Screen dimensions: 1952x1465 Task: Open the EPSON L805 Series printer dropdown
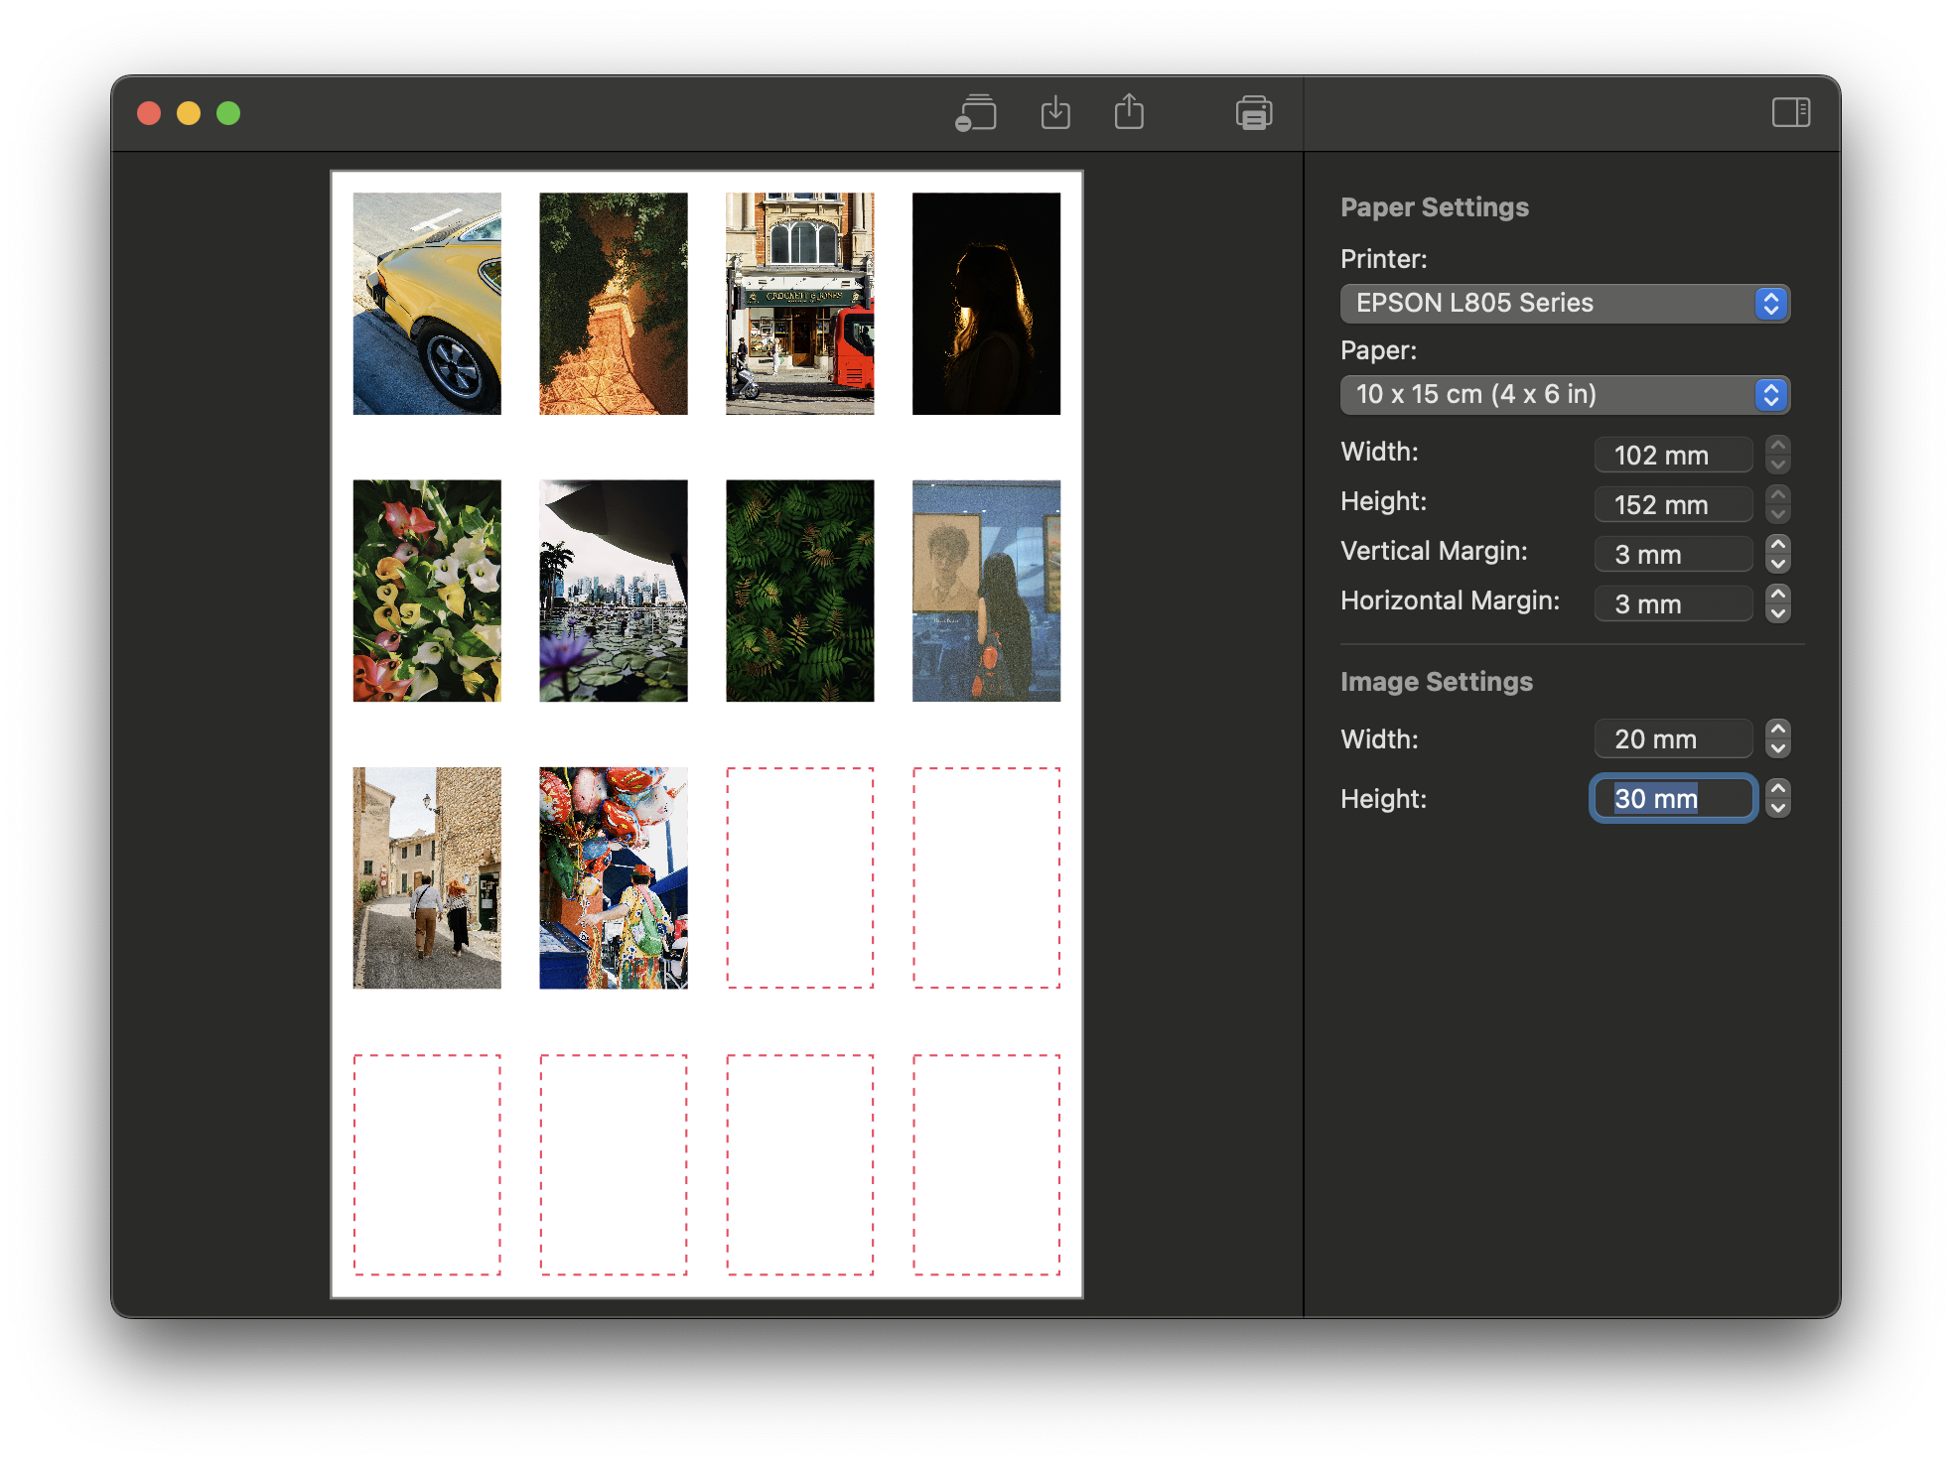(1565, 304)
